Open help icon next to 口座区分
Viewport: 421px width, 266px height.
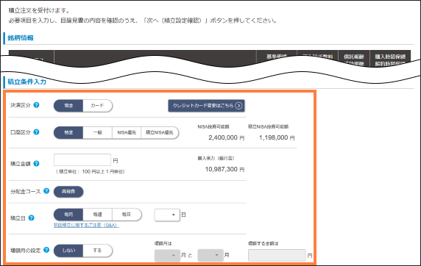click(36, 132)
